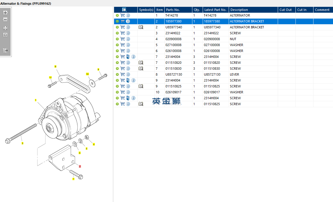Click the list-with-arrow panel icon
This screenshot has height=202, width=333.
click(x=5, y=50)
